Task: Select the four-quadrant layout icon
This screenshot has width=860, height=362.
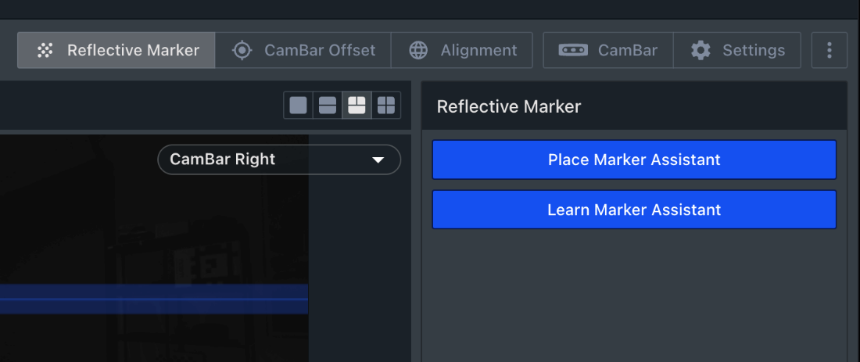Action: tap(386, 106)
